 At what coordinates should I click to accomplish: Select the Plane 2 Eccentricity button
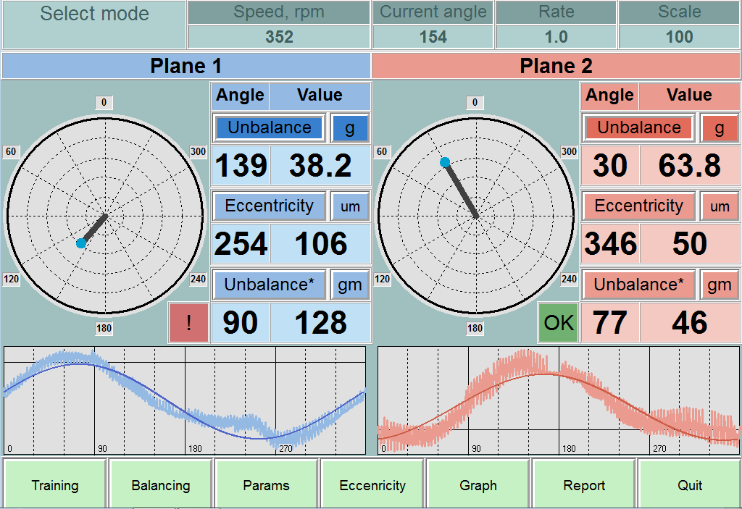638,206
